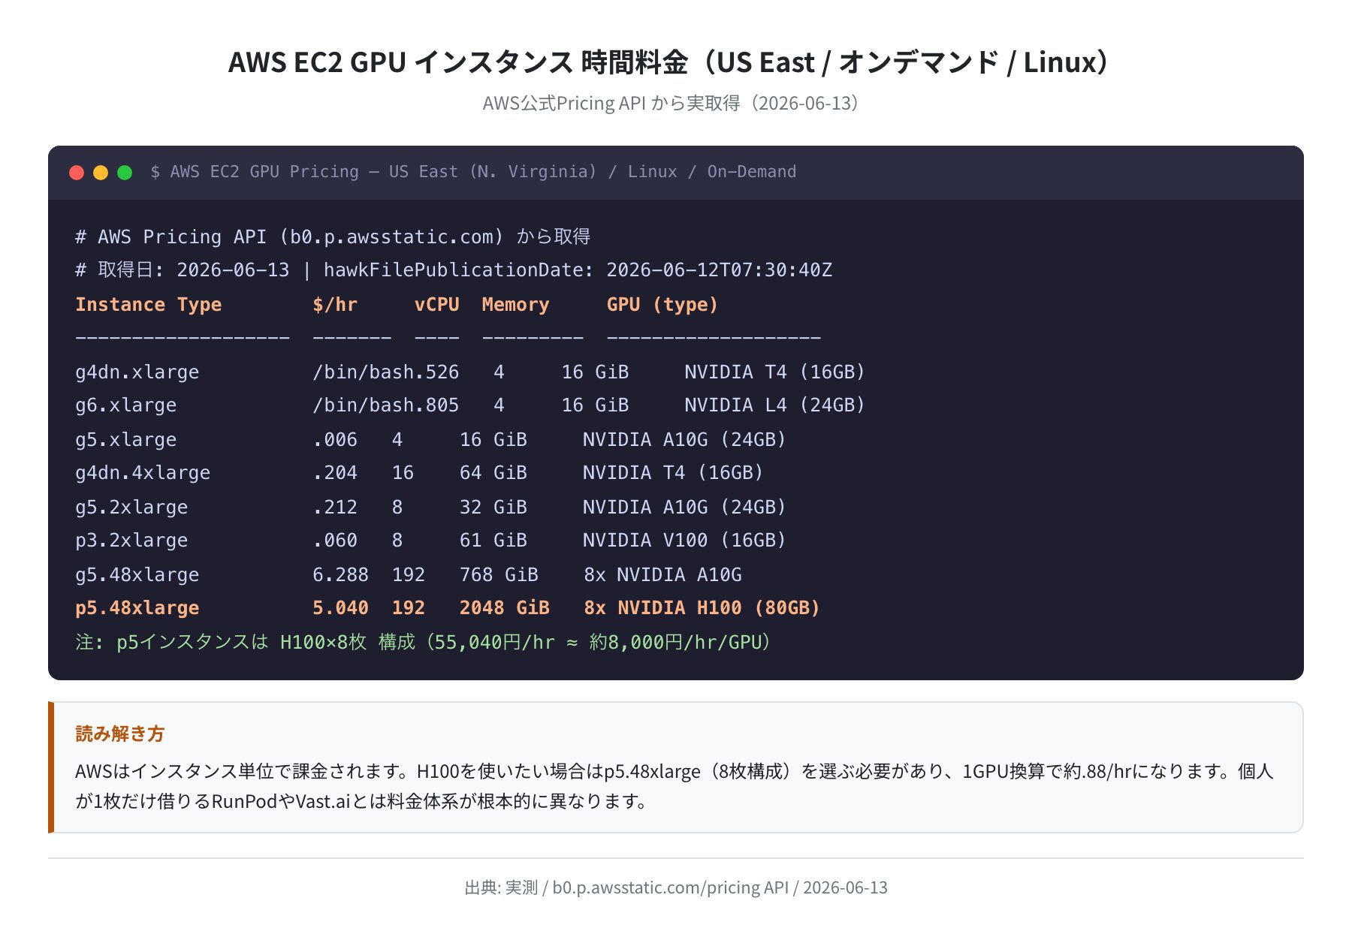Click the green note line starting with '注:'
1352x928 pixels.
424,642
